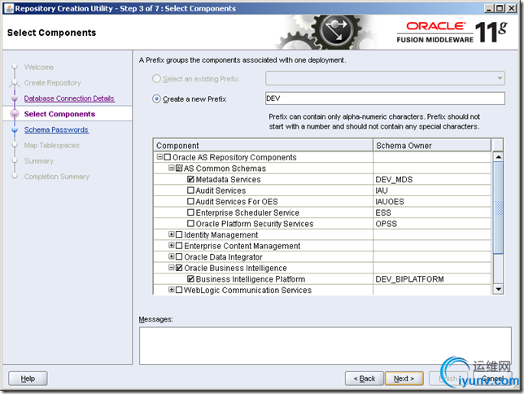
Task: Enable Oracle Platform Security Services checkbox
Action: 190,223
